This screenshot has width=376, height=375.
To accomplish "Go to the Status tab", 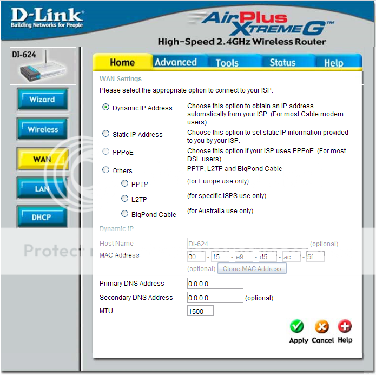I will [x=282, y=62].
